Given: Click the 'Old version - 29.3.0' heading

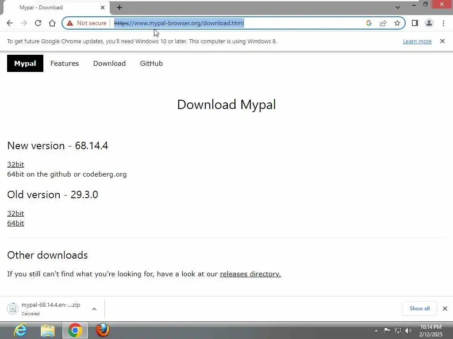Looking at the screenshot, I should click(53, 195).
